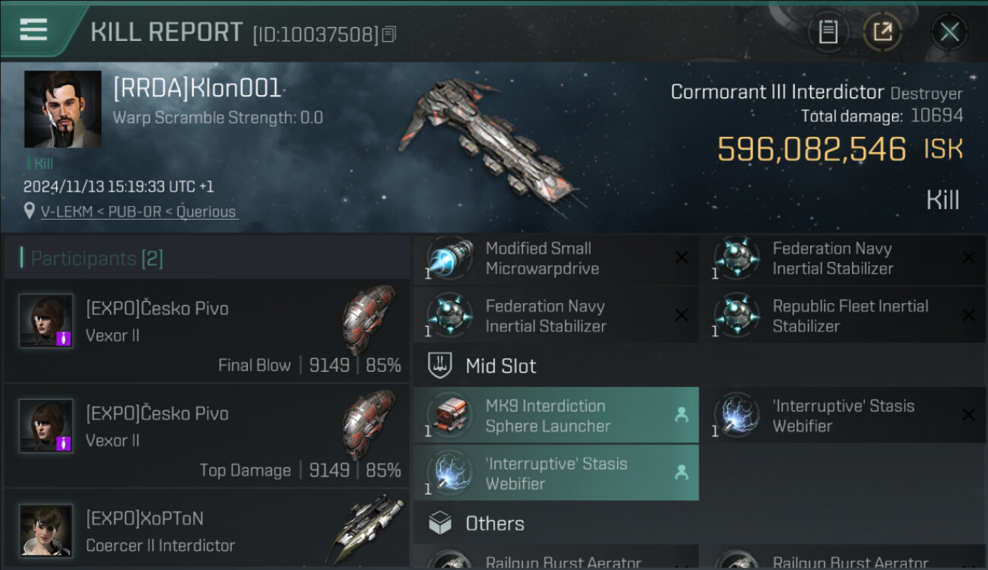Open the hamburger menu icon
Screen dimensions: 988x570
pos(33,30)
